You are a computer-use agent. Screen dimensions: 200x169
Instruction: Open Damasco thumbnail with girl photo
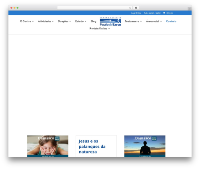click(x=48, y=146)
